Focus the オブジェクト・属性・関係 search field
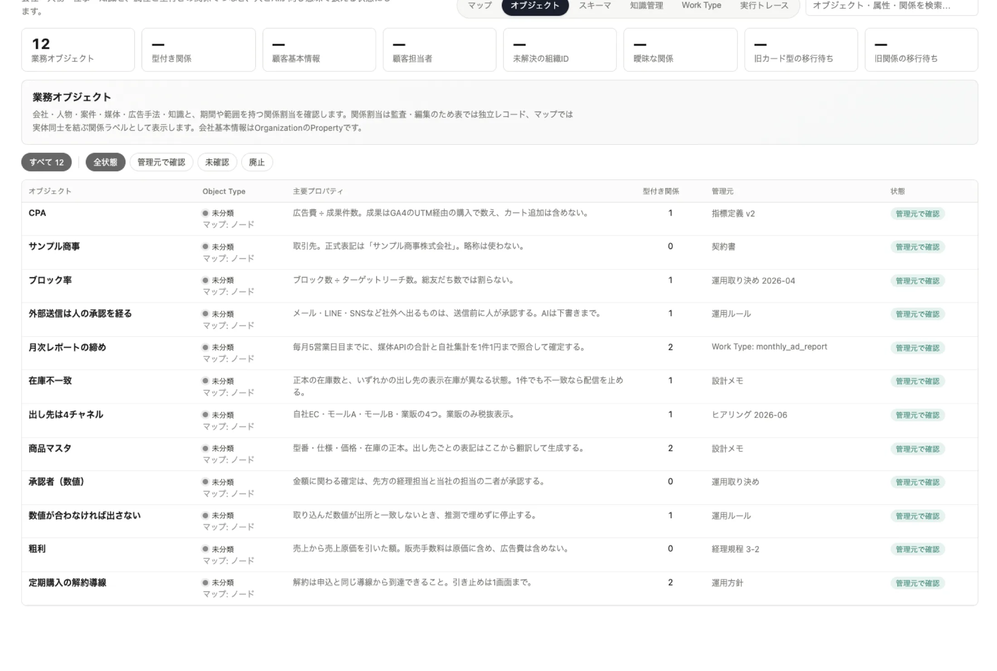 891,5
